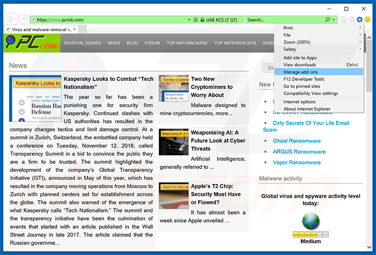Expand the Zoom (200%) submenu
Viewport: 376px width, 255px height.
(319, 42)
